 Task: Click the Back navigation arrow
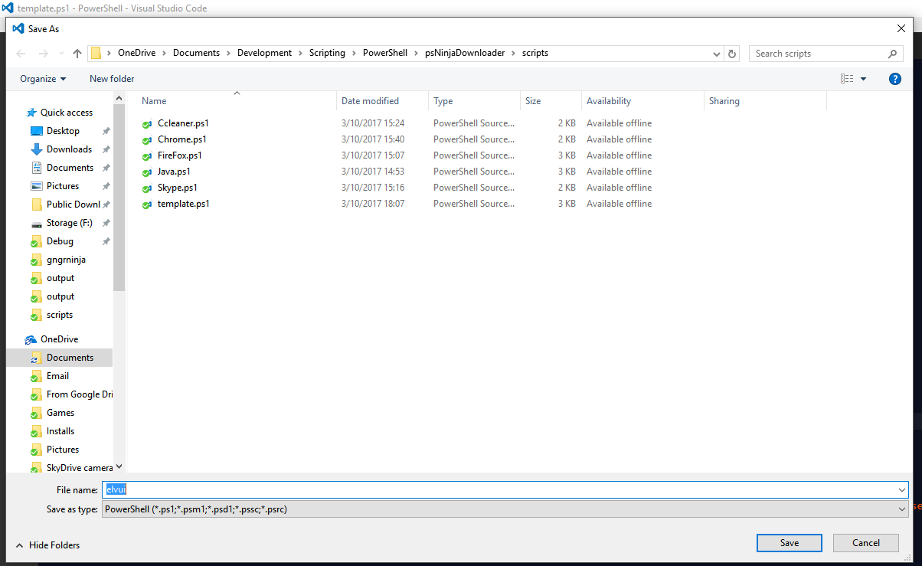pos(21,54)
